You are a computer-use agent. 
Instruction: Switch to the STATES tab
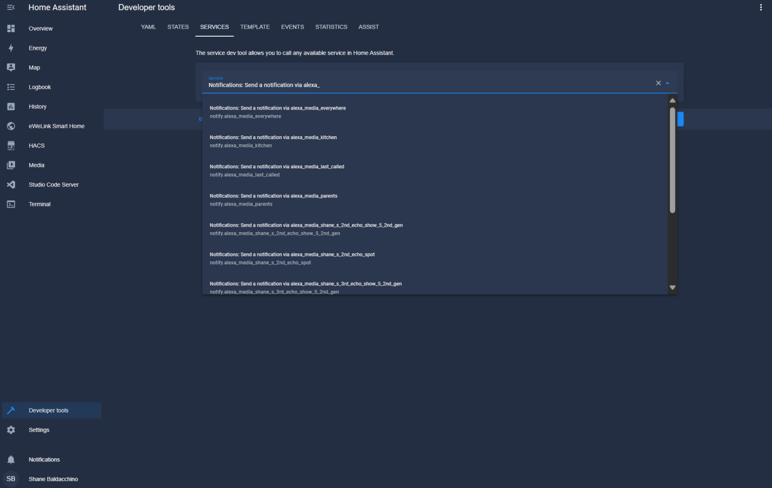tap(178, 27)
